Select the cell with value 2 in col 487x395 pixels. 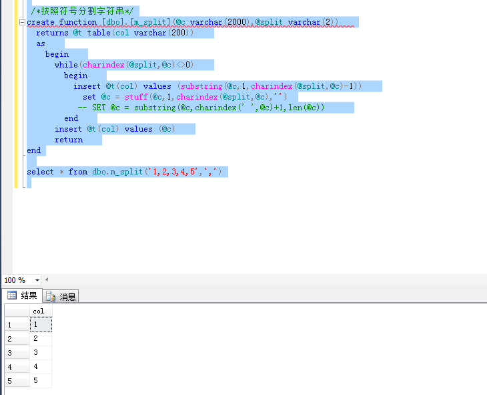[x=41, y=339]
